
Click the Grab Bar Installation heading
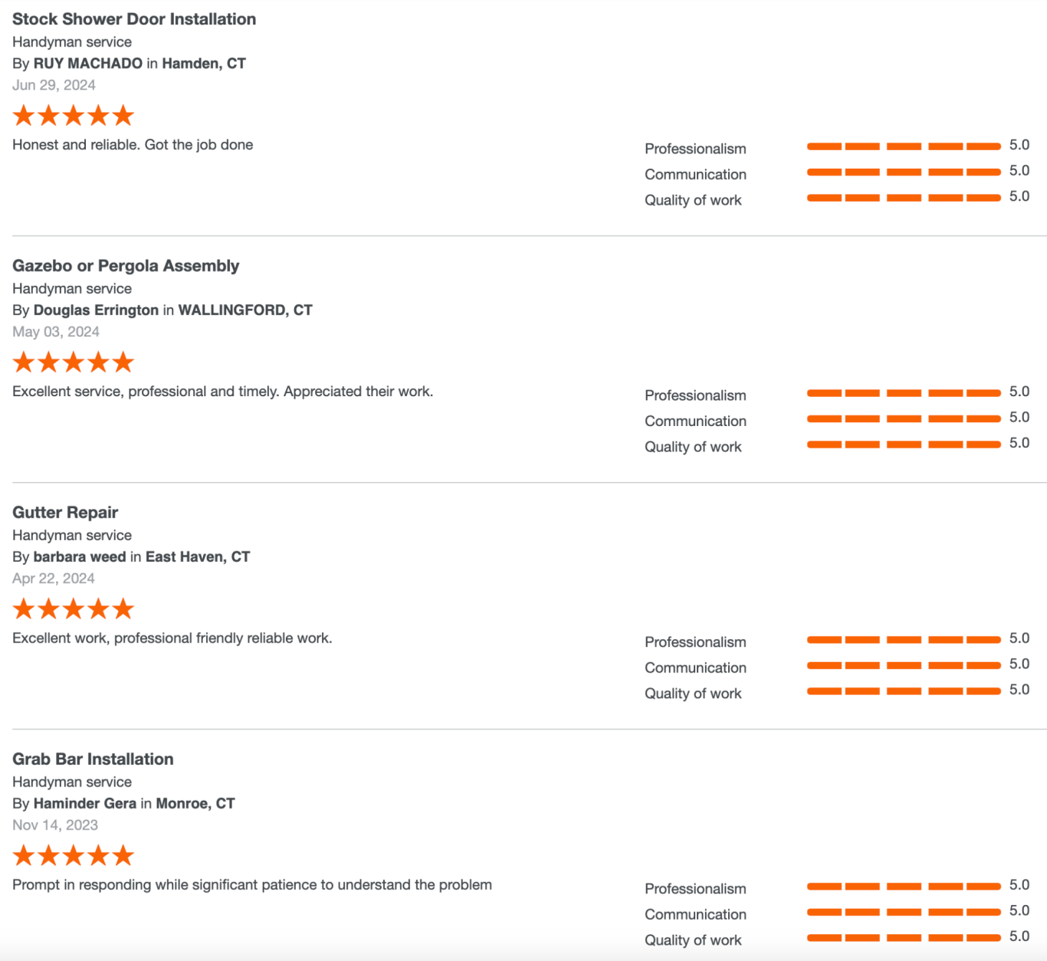click(93, 759)
